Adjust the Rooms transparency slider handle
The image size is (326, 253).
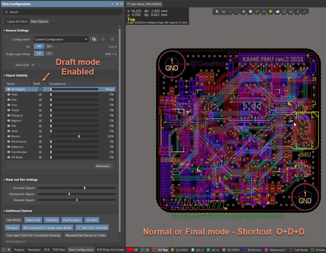[x=79, y=136]
